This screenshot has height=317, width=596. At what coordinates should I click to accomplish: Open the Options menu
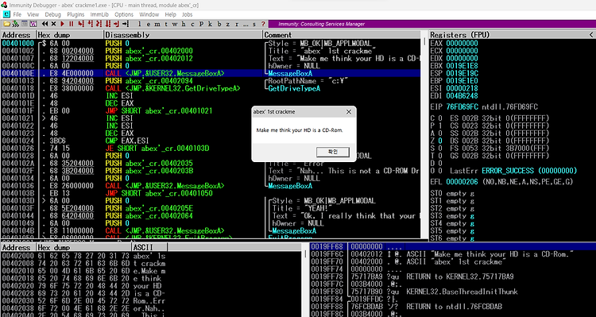point(124,14)
